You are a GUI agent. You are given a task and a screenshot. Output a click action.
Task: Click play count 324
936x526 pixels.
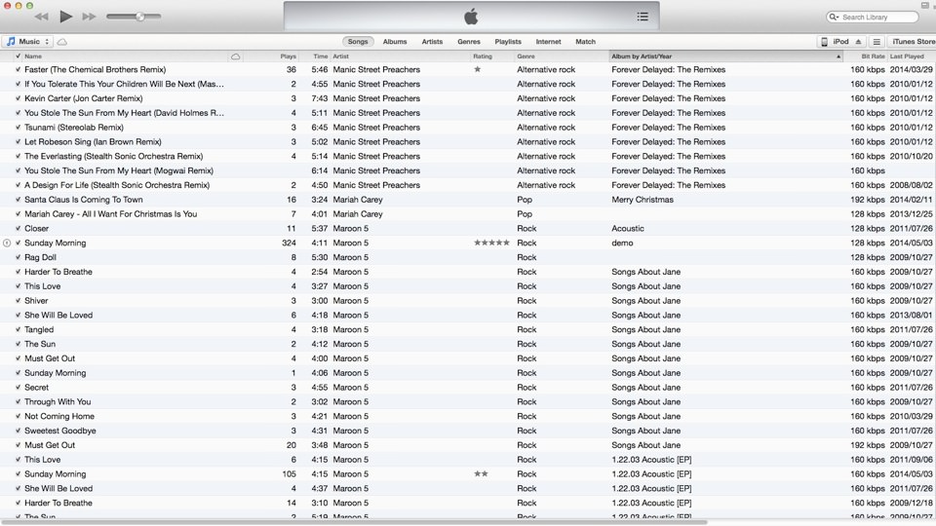[289, 244]
